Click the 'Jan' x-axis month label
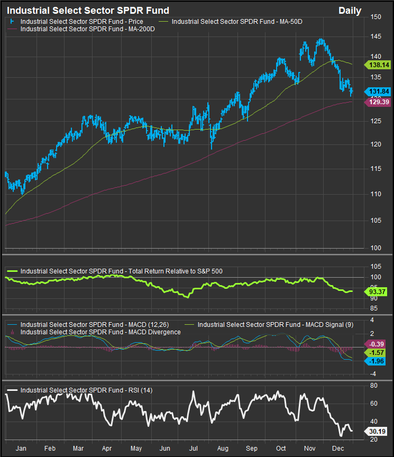Screen dimensions: 394x457 [21, 449]
